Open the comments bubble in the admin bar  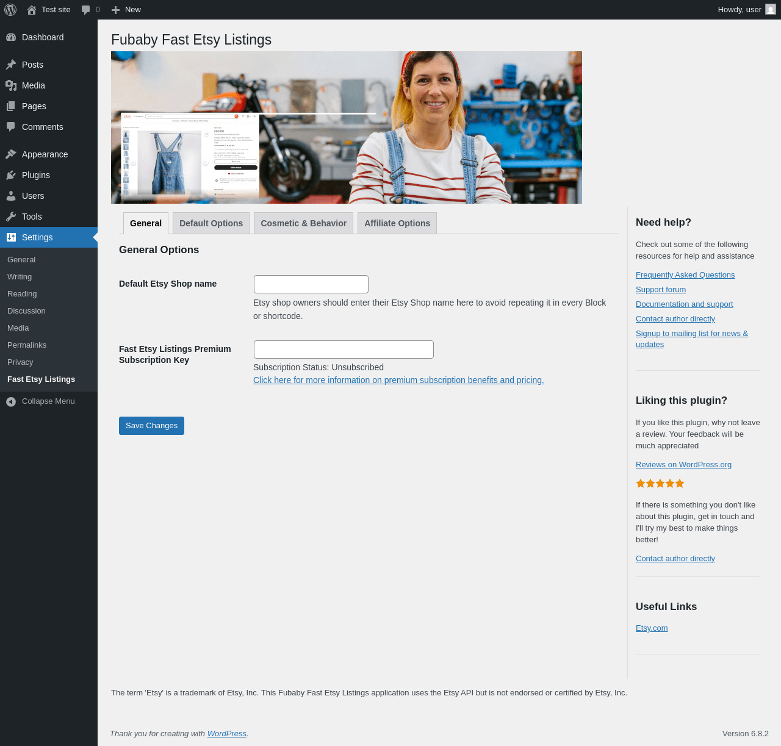click(86, 10)
